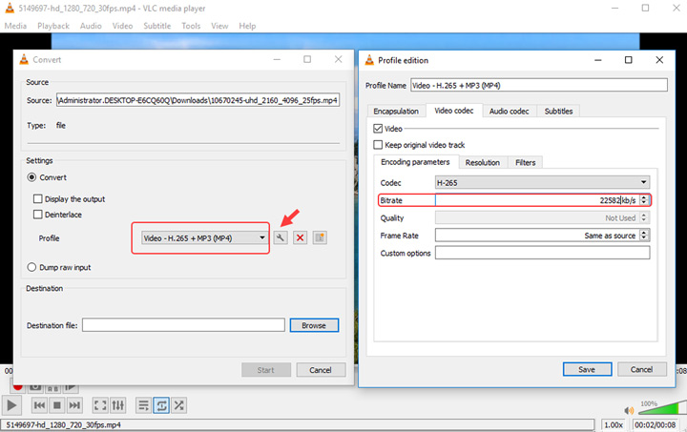Click the Bitrate spinner arrows

click(x=644, y=200)
